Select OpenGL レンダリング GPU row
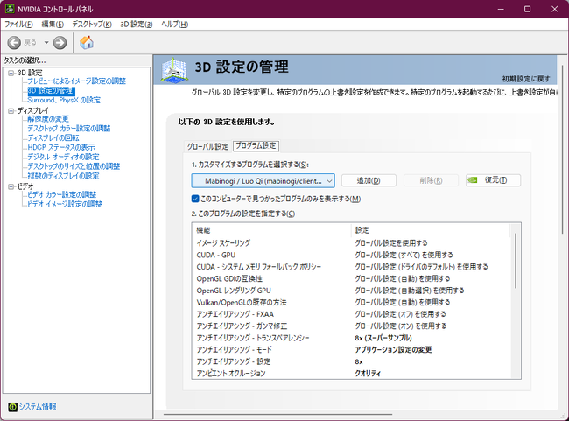Screen dimensions: 569x421 point(350,291)
